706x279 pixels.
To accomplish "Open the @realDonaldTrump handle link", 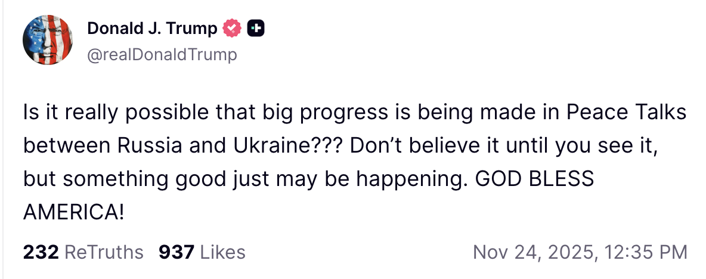I will 162,55.
